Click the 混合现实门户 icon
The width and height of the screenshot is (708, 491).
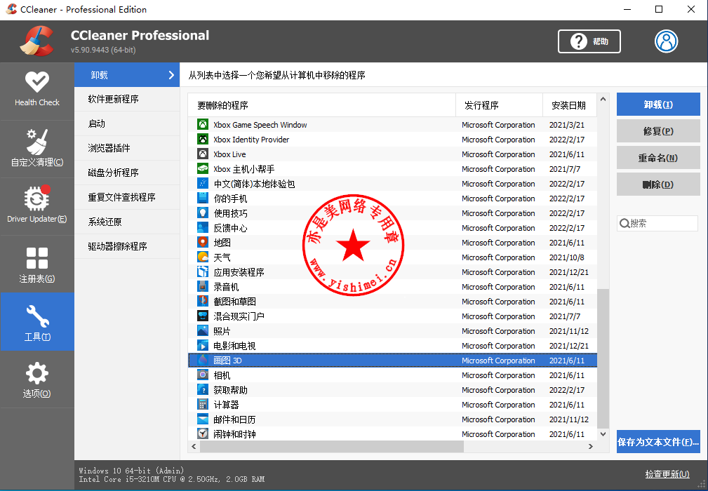(203, 316)
